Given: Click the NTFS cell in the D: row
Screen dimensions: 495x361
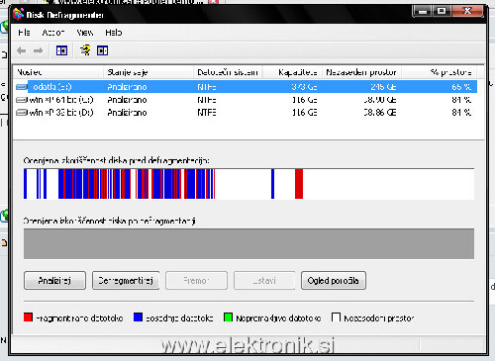Looking at the screenshot, I should [207, 113].
